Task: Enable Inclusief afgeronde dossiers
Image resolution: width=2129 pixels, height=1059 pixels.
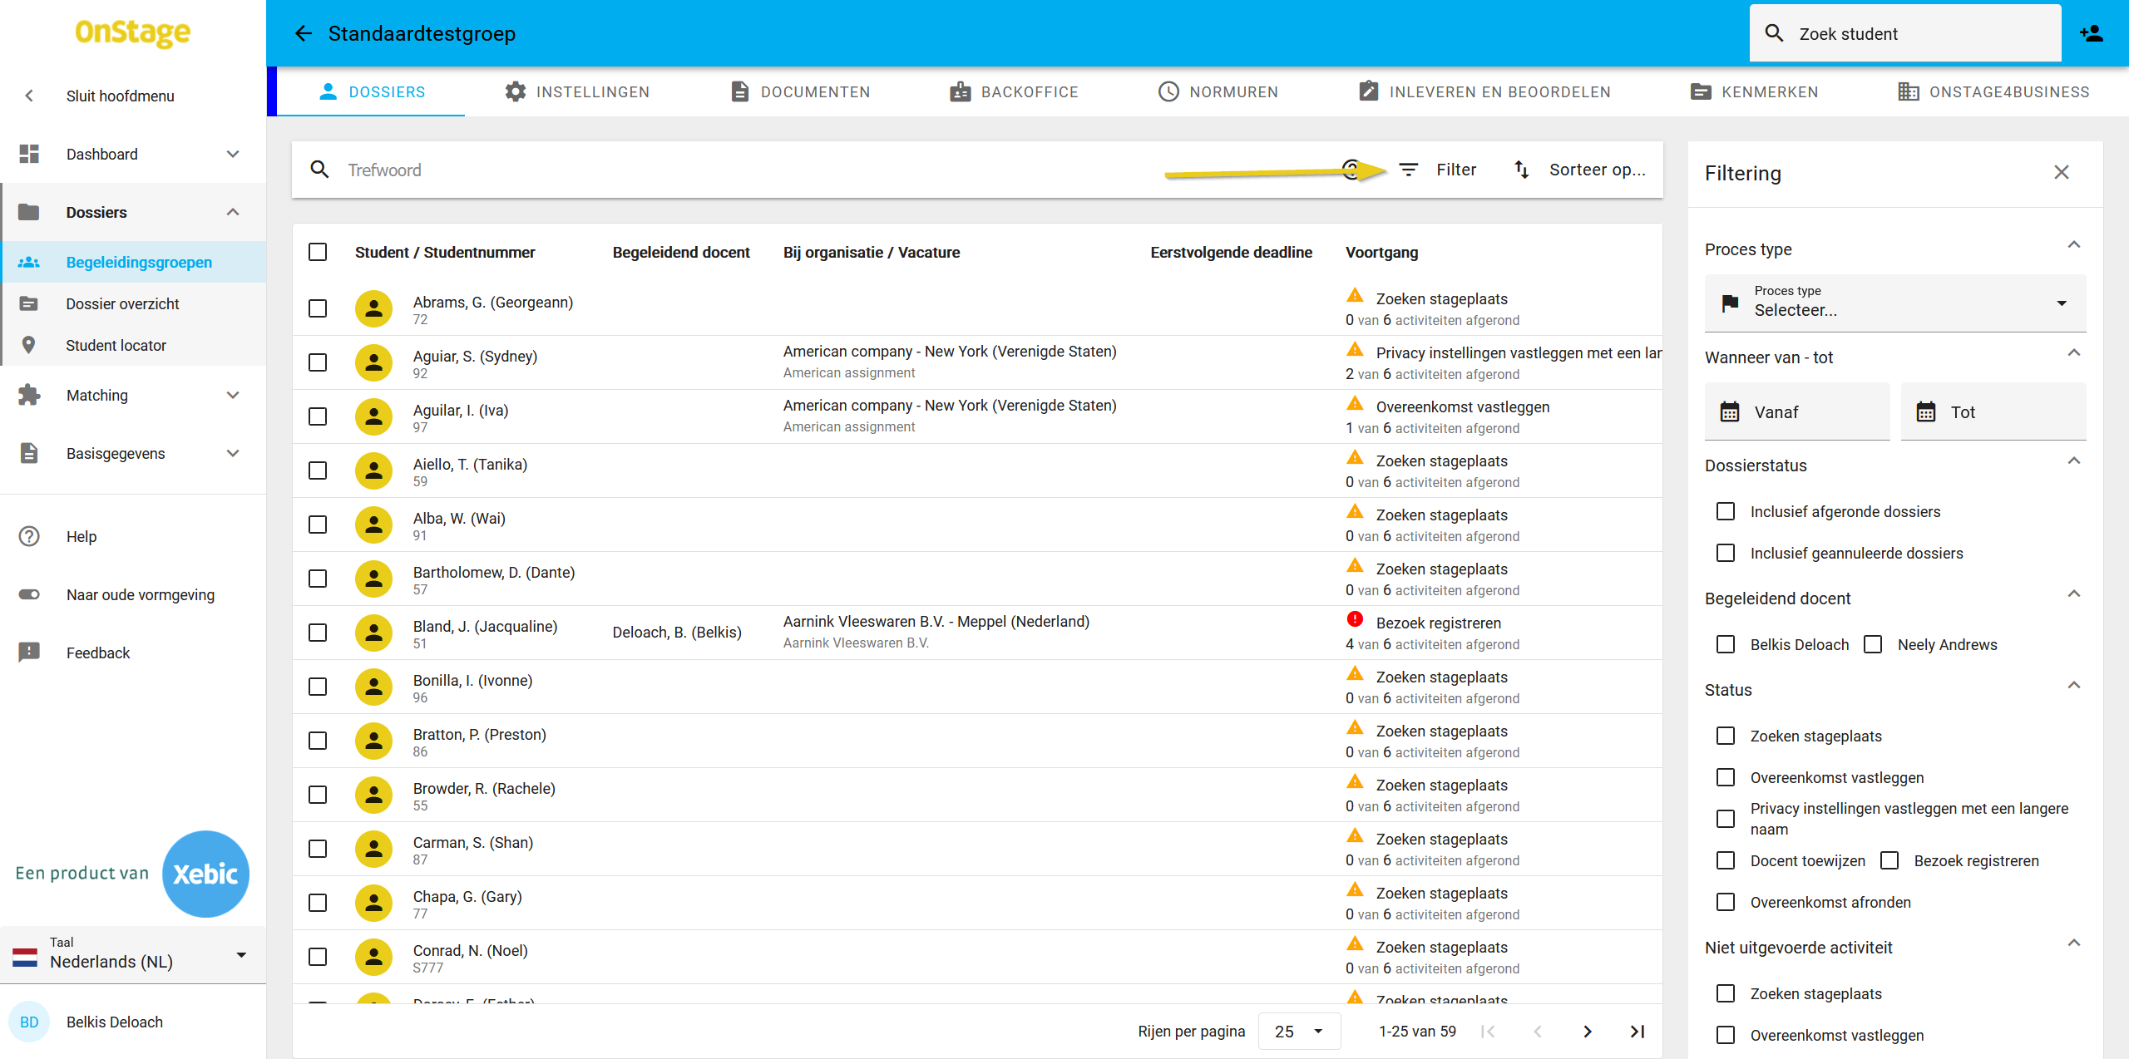Action: 1726,511
